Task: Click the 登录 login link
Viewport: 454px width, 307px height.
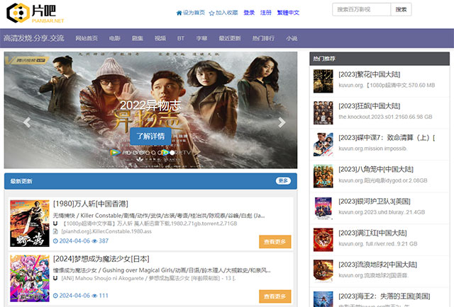Action: click(249, 13)
